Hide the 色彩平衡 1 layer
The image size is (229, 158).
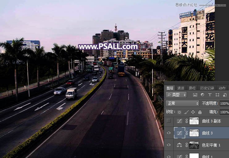pyautogui.click(x=169, y=145)
